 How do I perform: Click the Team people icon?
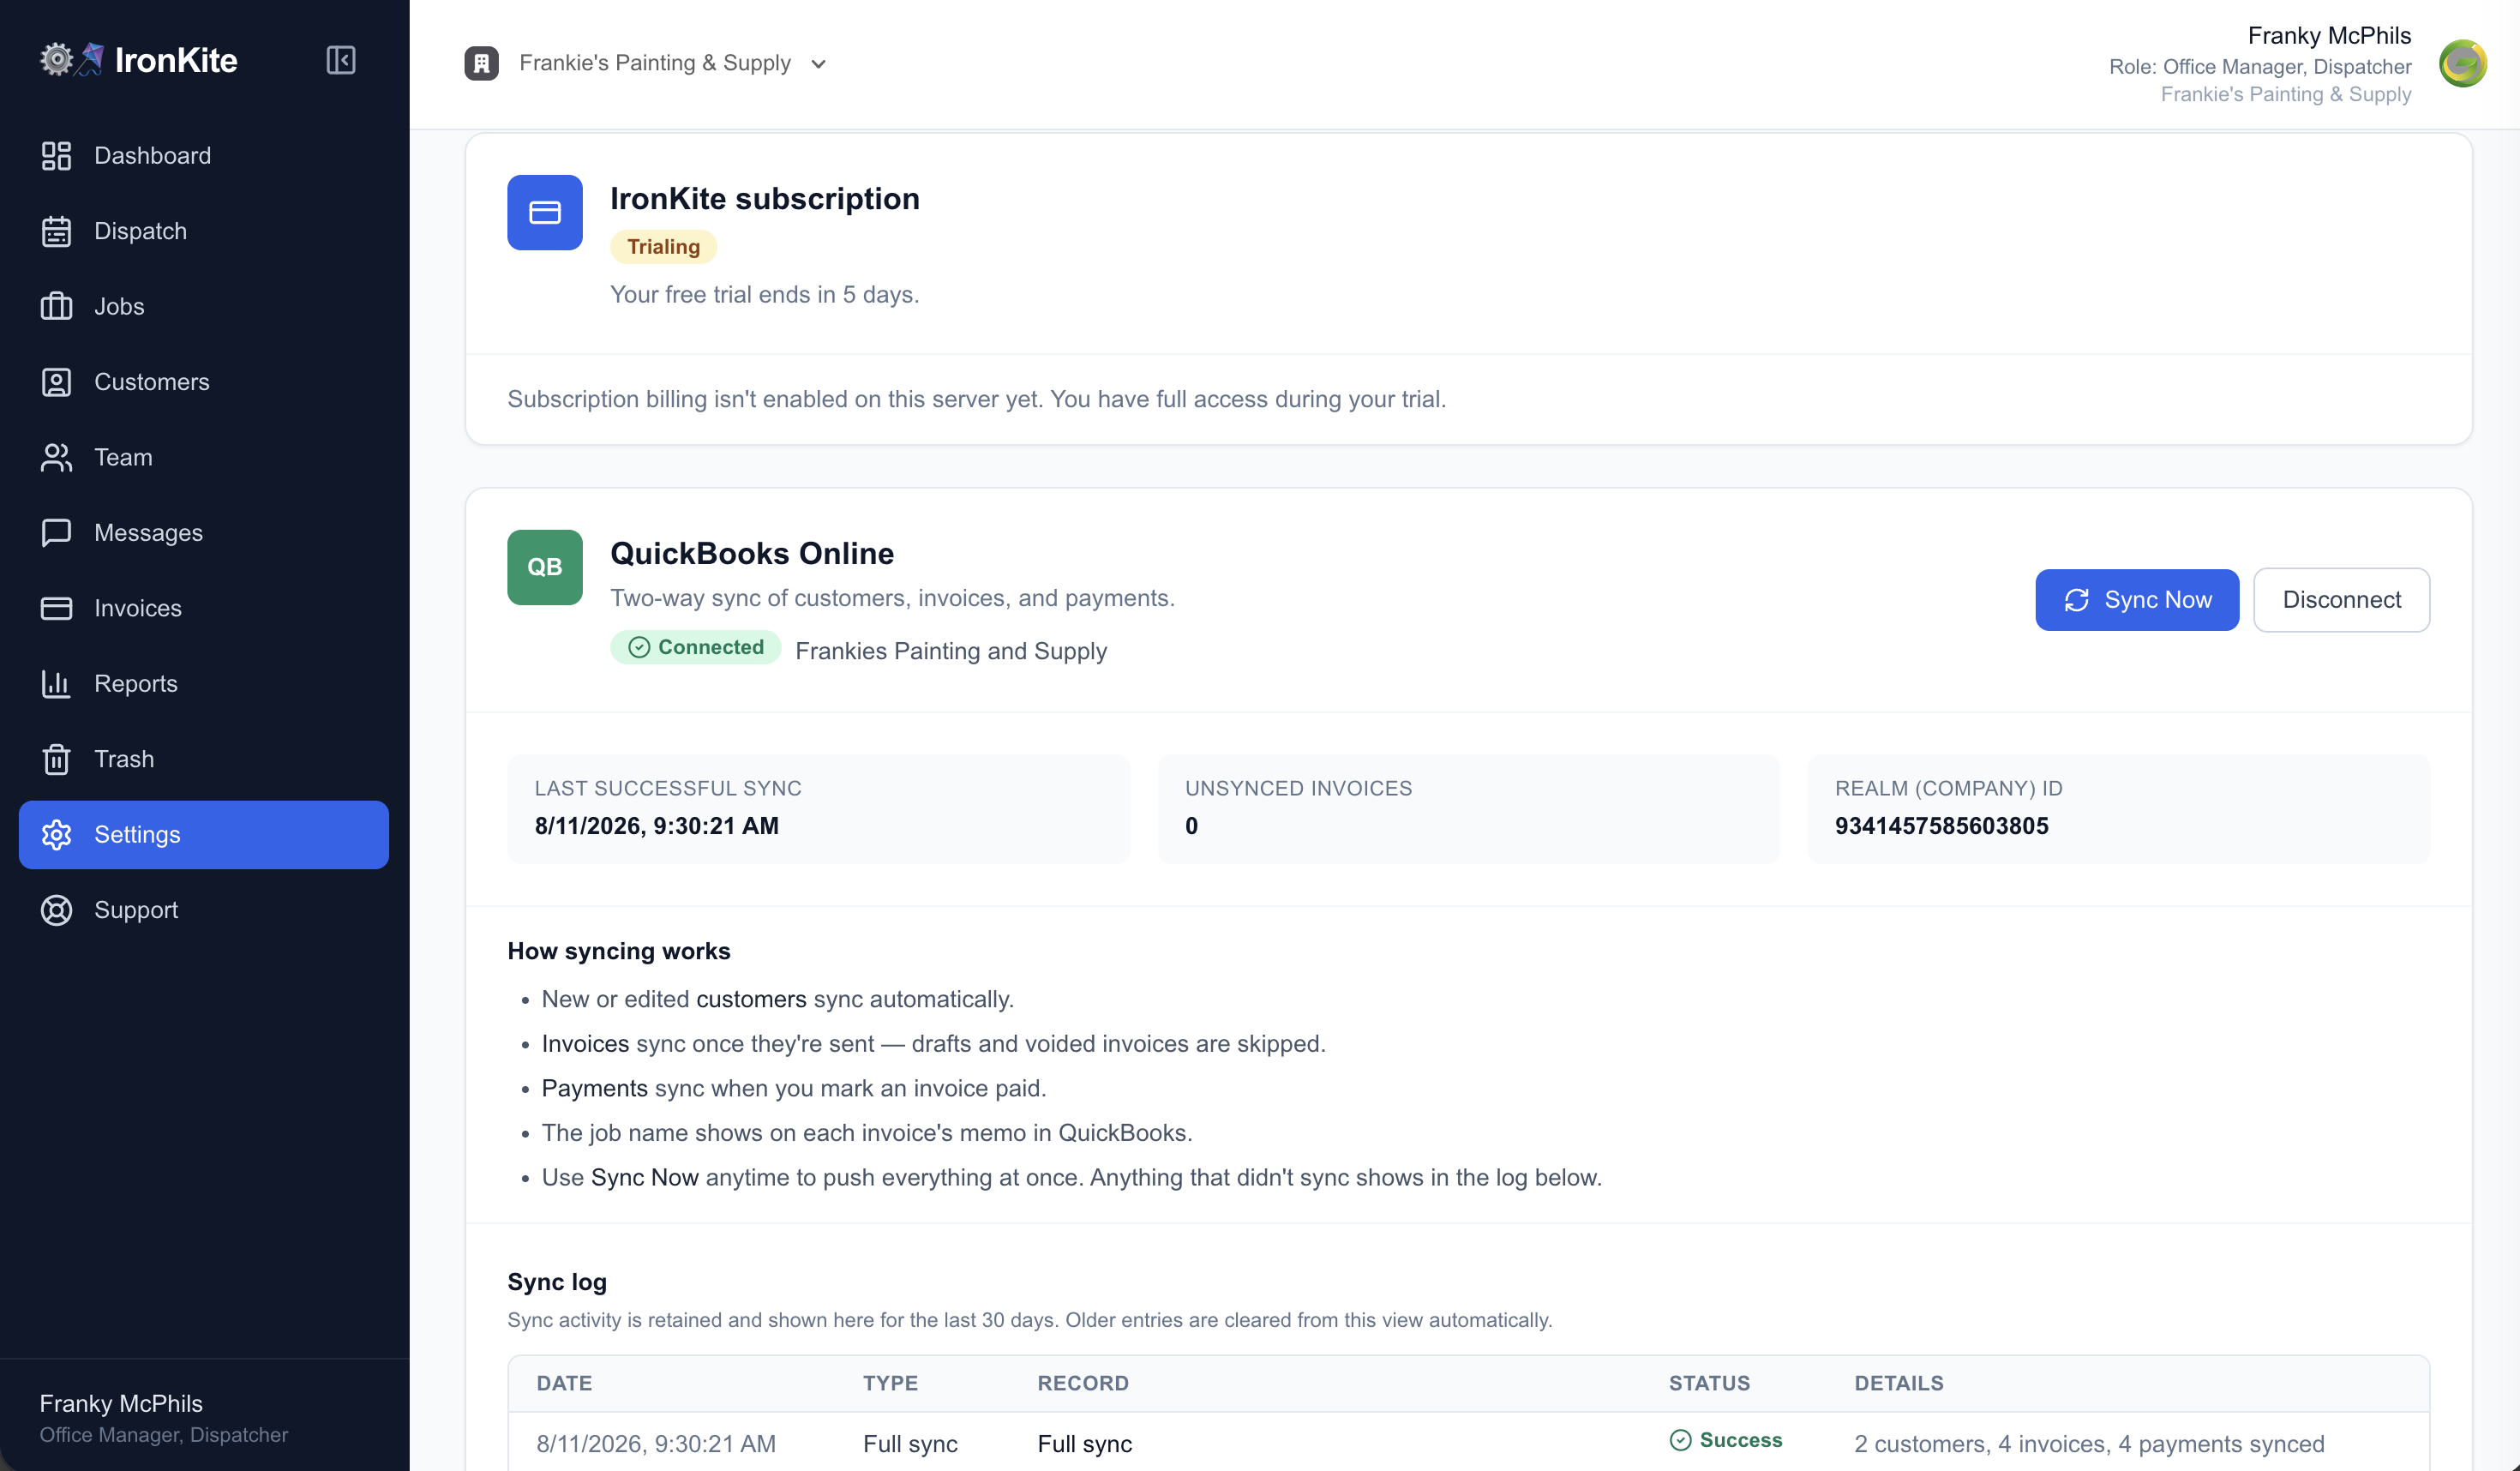click(x=56, y=458)
